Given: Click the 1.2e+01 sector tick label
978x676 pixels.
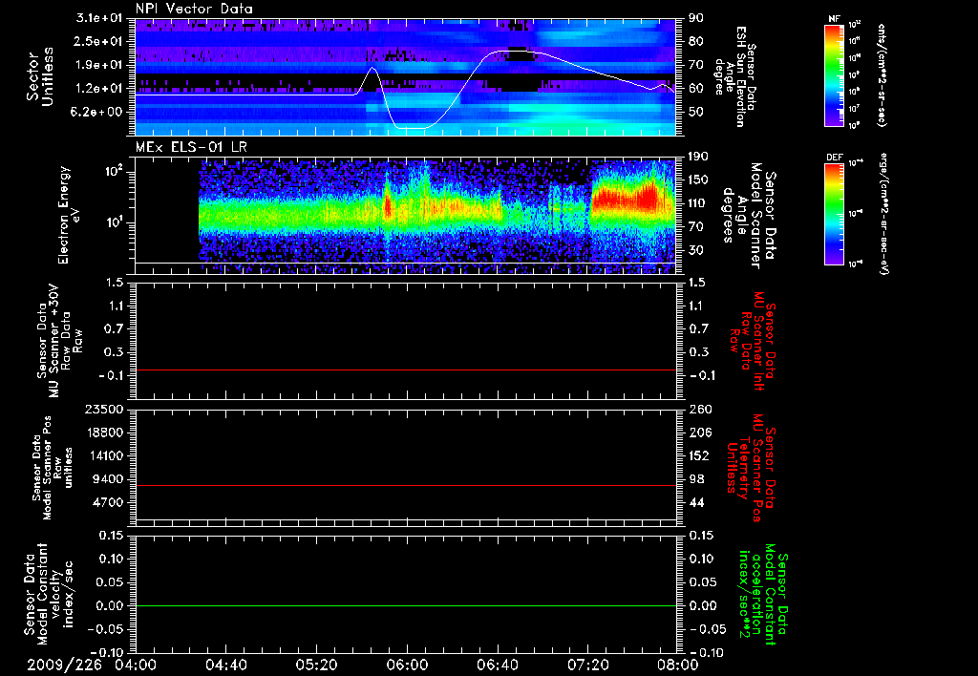Looking at the screenshot, I should [x=99, y=88].
